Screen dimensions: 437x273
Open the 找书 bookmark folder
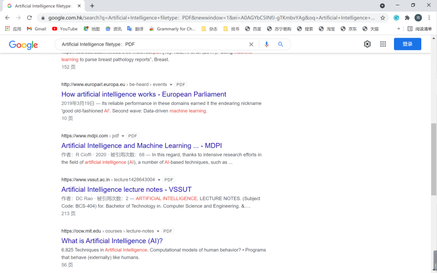point(231,29)
